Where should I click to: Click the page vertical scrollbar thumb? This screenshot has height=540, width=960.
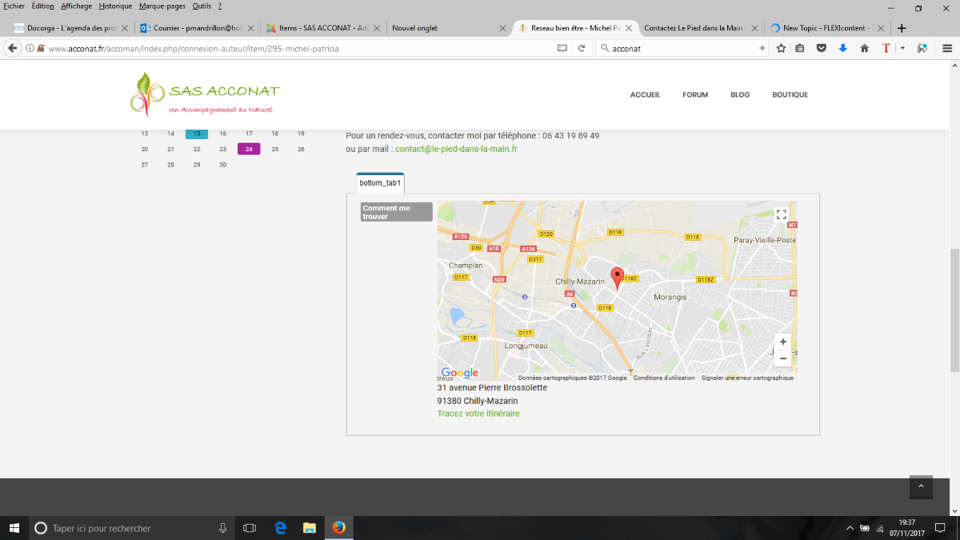[x=954, y=310]
